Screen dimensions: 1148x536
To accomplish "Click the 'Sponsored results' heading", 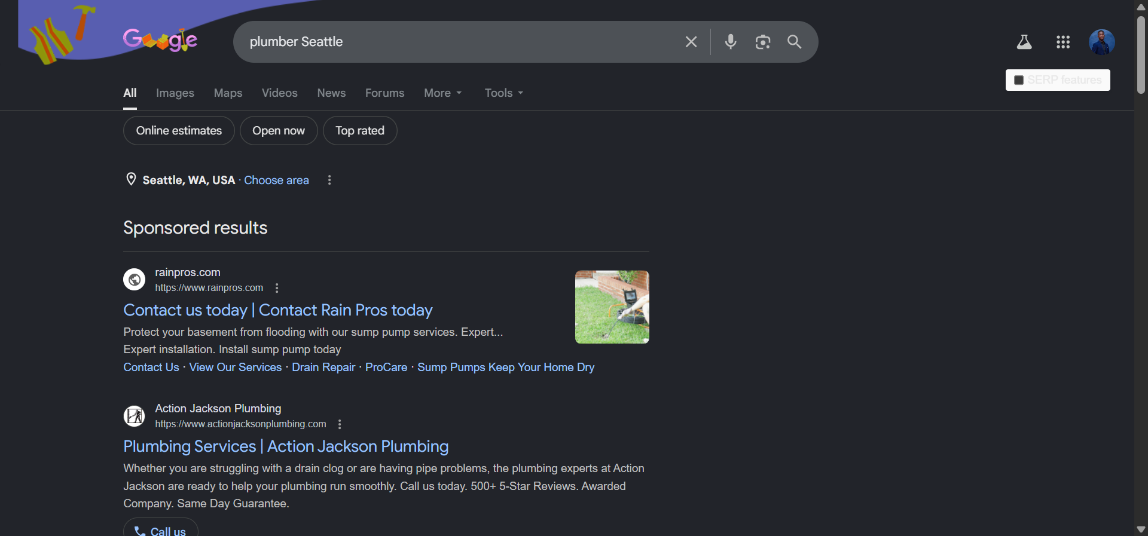I will pos(196,228).
